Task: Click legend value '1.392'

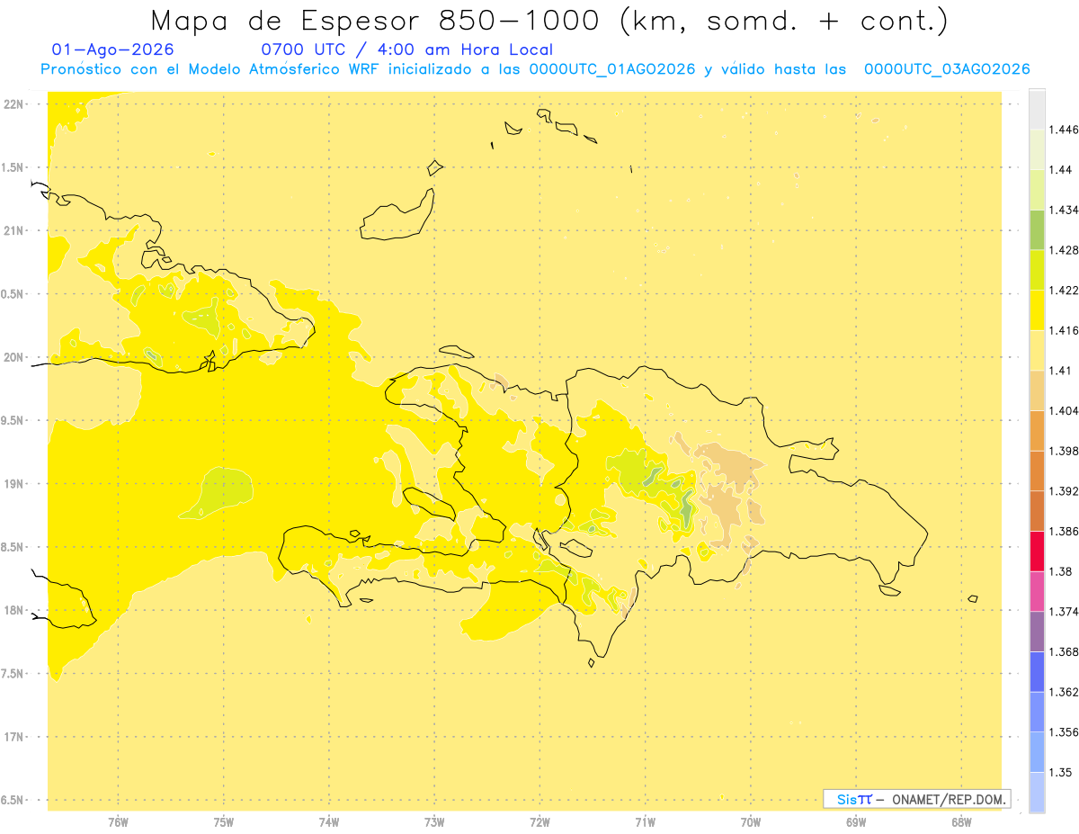Action: tap(1063, 491)
